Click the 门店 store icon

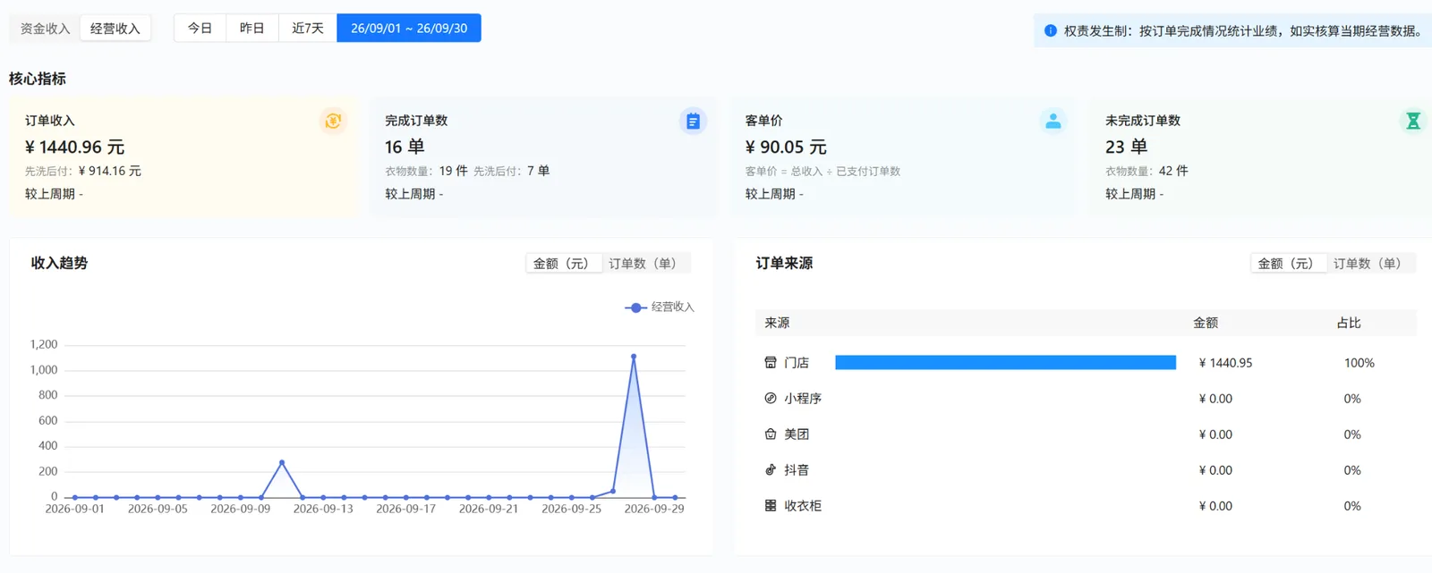click(x=770, y=362)
